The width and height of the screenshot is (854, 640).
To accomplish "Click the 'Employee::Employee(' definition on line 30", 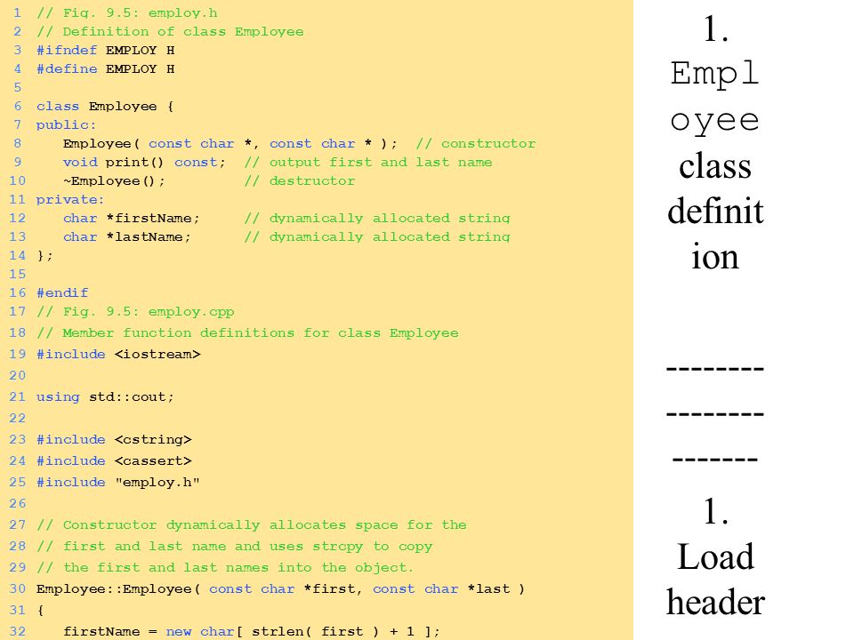I will 280,588.
